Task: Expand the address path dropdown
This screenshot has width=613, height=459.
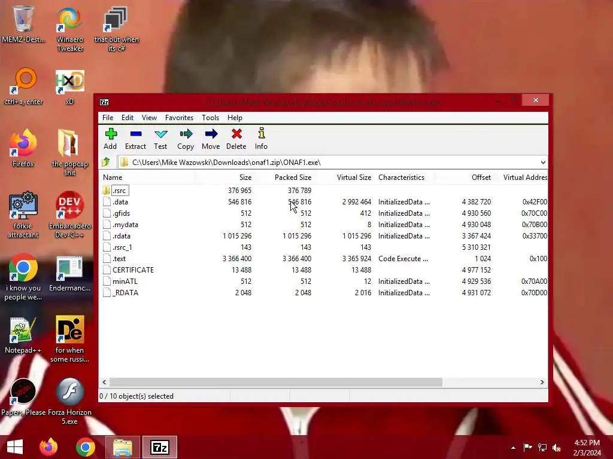Action: [543, 163]
